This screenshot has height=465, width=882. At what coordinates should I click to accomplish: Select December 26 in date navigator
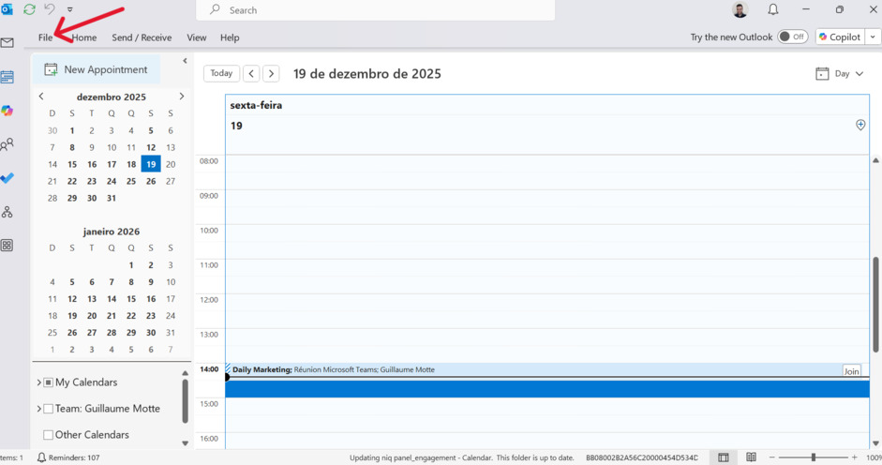151,181
